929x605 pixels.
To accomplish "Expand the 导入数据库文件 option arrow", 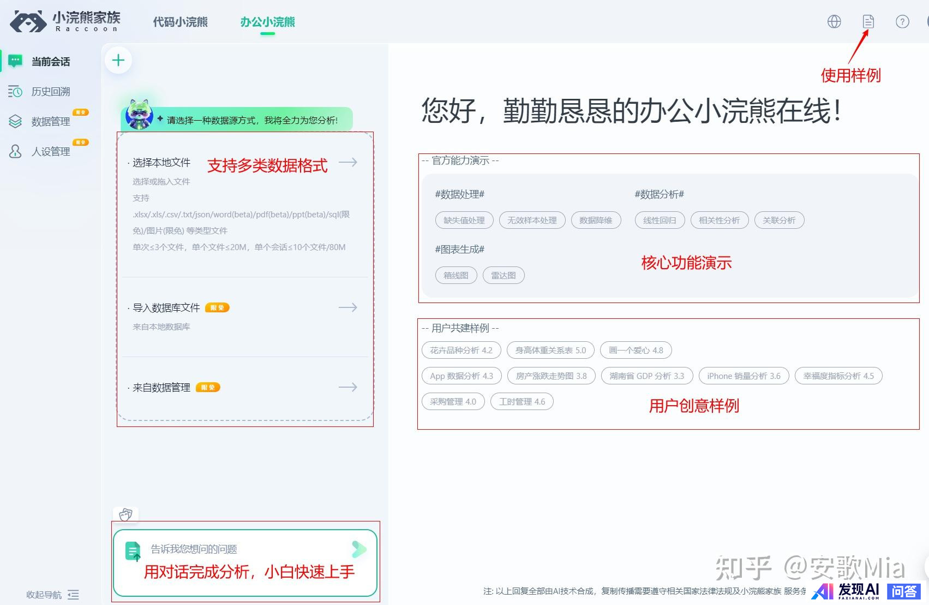I will pos(347,307).
